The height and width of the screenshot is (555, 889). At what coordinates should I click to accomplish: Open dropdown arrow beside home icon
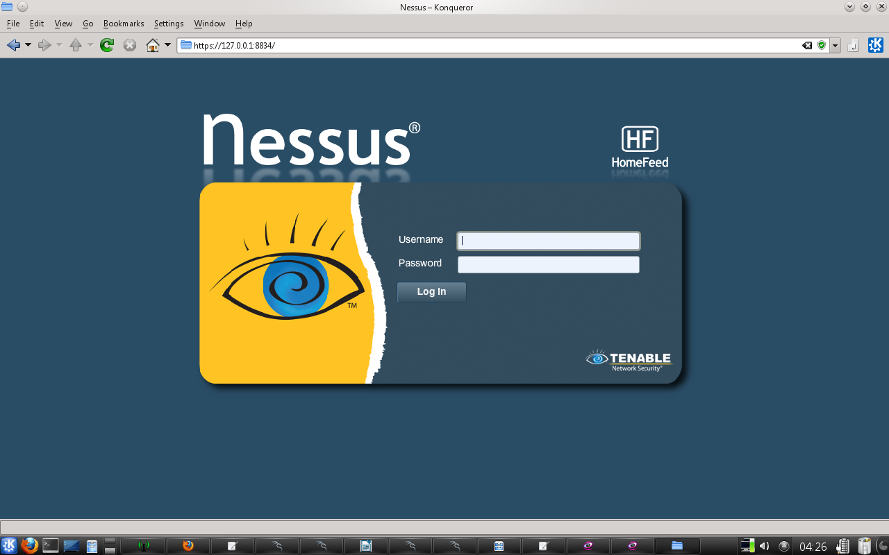coord(167,45)
